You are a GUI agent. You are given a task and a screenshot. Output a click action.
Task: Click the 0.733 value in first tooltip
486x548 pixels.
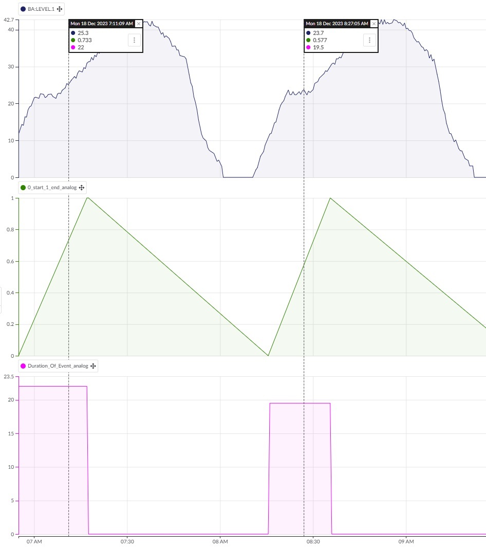[x=85, y=40]
